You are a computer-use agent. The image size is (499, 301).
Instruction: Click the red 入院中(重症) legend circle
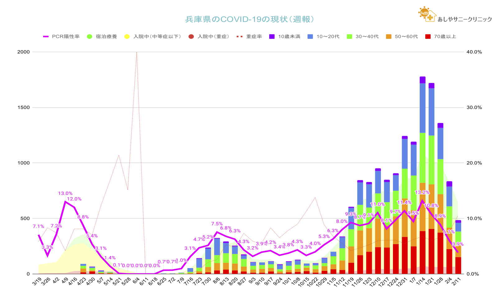tap(191, 37)
